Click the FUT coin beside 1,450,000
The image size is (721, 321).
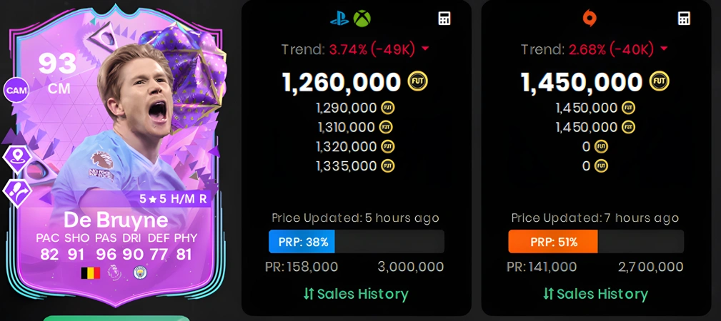point(659,81)
